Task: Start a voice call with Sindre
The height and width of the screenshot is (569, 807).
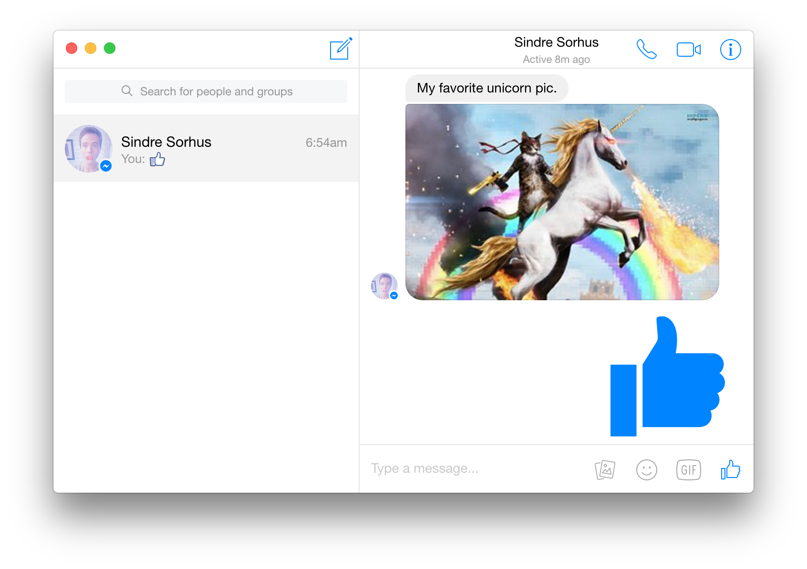Action: tap(646, 49)
